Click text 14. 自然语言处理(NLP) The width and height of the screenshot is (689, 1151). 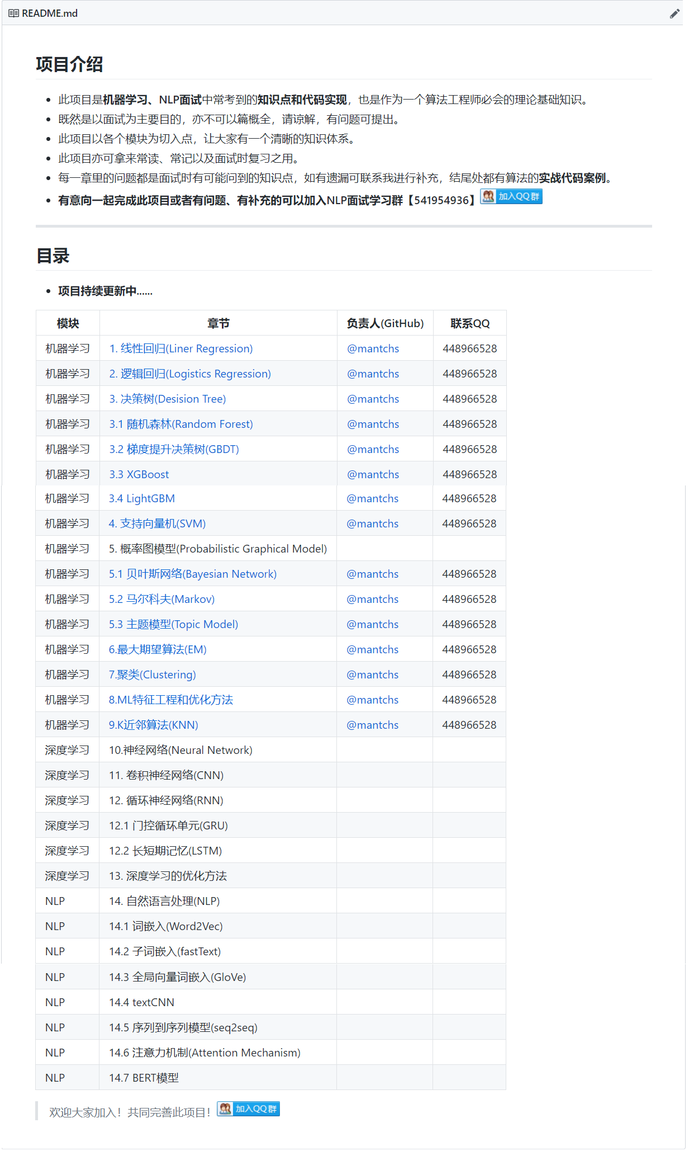(x=165, y=901)
